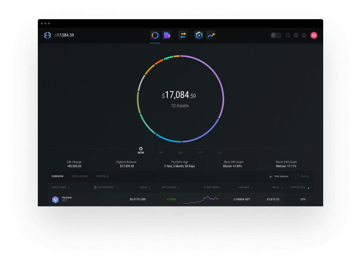Screen dimensions: 360x262
Task: Open the add-apps hexagon plus icon
Action: click(199, 35)
